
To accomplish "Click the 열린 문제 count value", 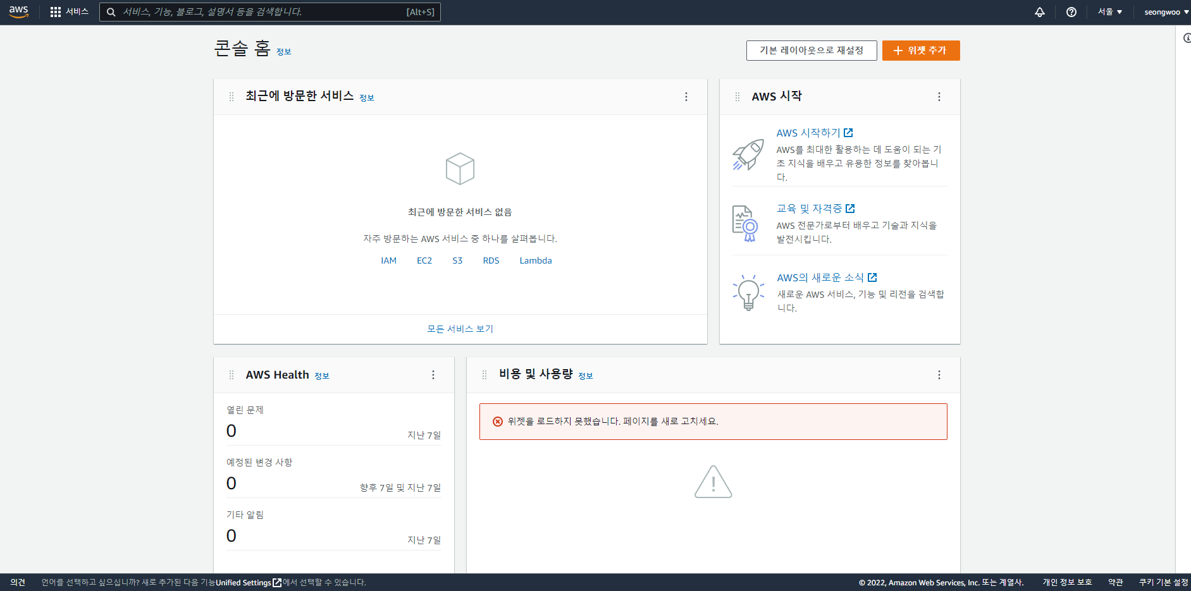I will (231, 431).
